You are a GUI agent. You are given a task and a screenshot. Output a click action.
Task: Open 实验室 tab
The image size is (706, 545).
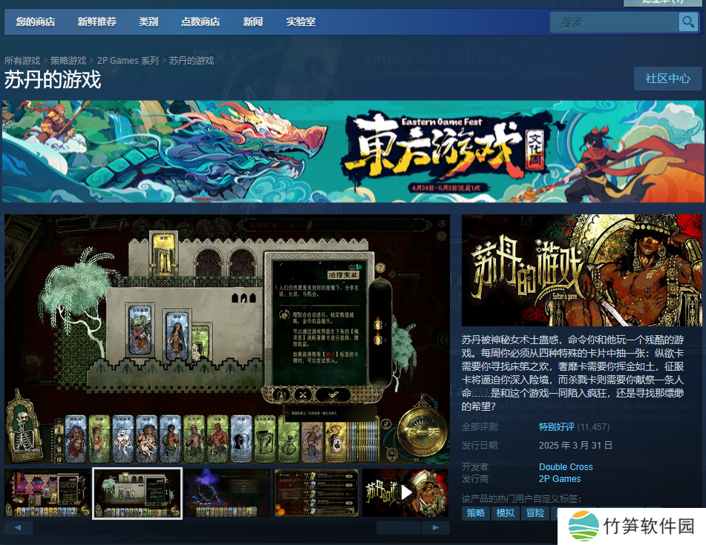point(301,22)
